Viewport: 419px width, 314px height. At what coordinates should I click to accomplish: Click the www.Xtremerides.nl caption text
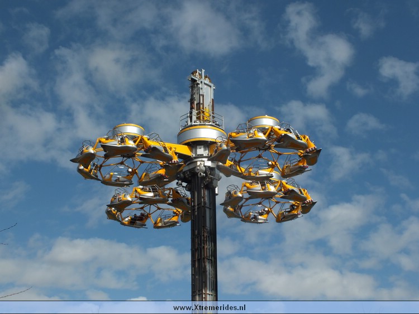pyautogui.click(x=209, y=308)
